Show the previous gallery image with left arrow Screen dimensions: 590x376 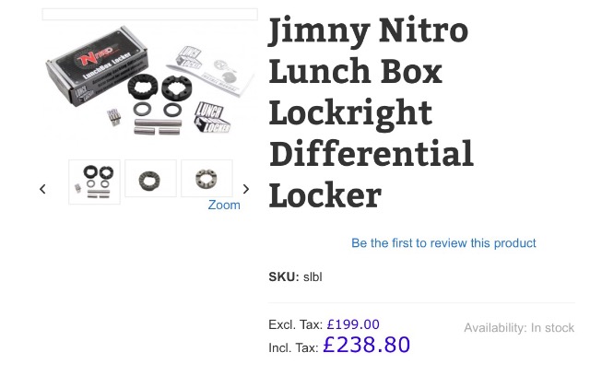(x=42, y=189)
